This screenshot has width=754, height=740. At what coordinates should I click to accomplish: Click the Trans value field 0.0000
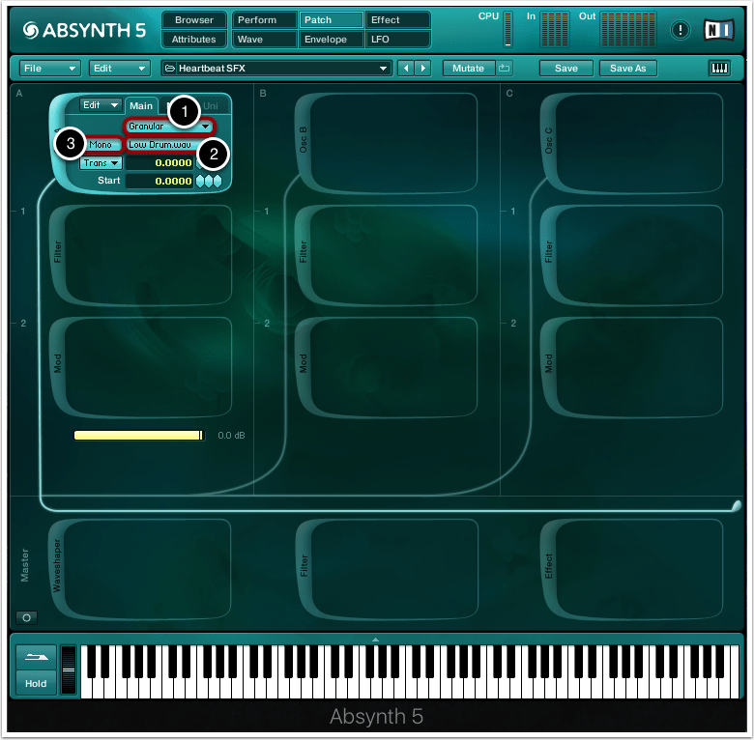point(159,163)
